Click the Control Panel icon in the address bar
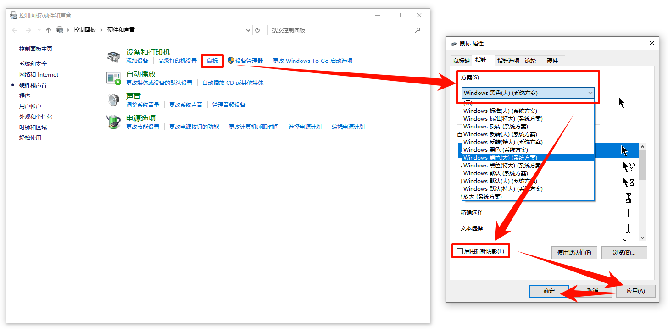 [60, 30]
